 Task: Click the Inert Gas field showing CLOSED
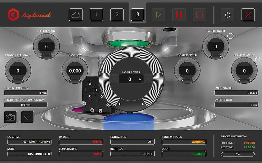click(x=133, y=154)
